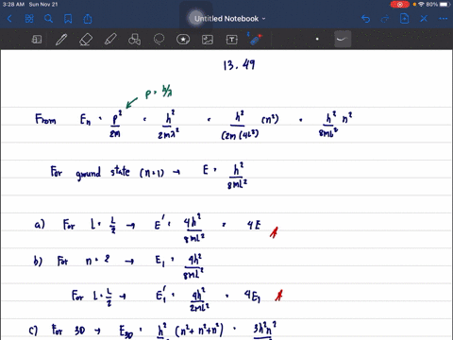Tap the screen recording indicator
453x340 pixels.
coord(399,5)
